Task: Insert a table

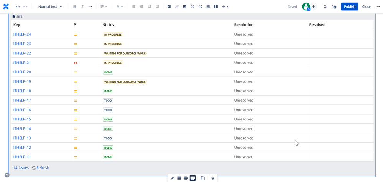Action: [208, 6]
